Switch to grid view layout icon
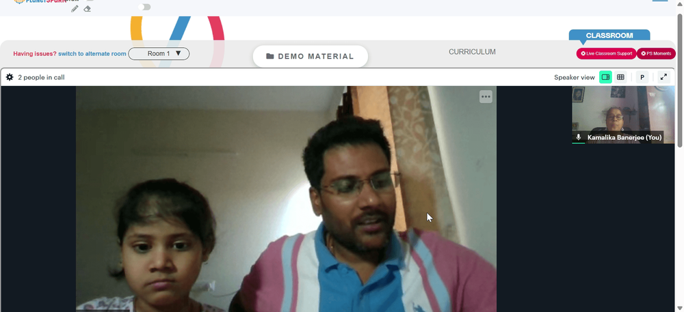The width and height of the screenshot is (684, 312). pyautogui.click(x=620, y=77)
